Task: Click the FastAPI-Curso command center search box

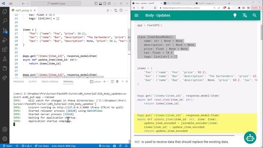Action: coord(56,4)
